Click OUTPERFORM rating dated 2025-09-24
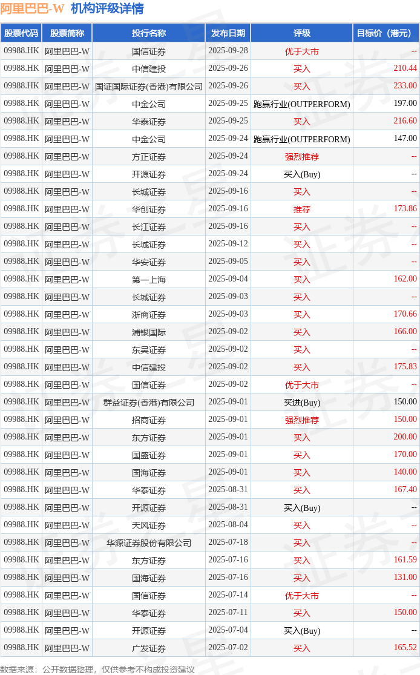The height and width of the screenshot is (675, 420). [301, 139]
